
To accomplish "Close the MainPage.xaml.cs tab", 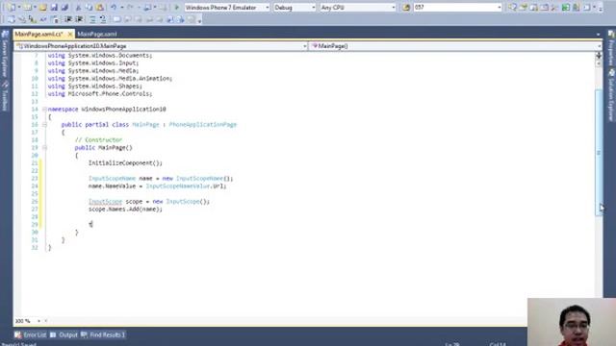I will 70,35.
